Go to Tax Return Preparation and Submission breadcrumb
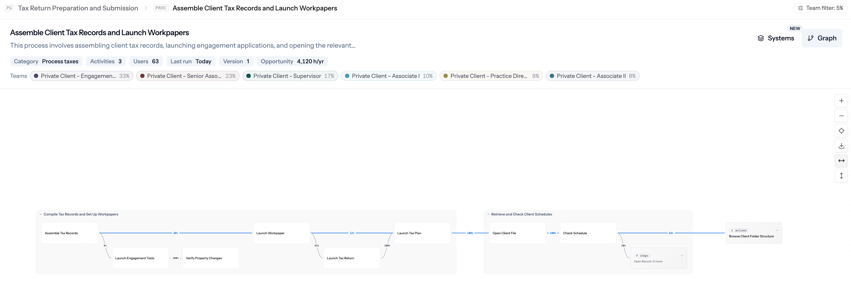Screen dimensions: 851x284 tap(78, 8)
